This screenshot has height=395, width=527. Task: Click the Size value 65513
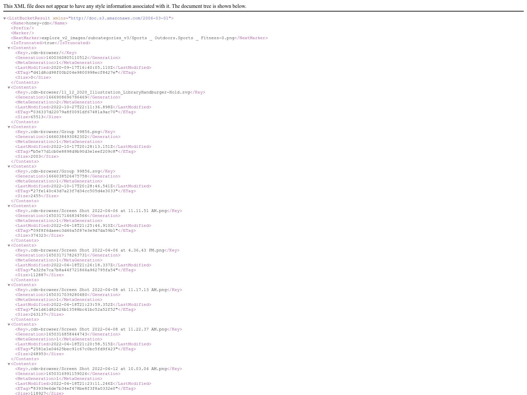tap(37, 117)
